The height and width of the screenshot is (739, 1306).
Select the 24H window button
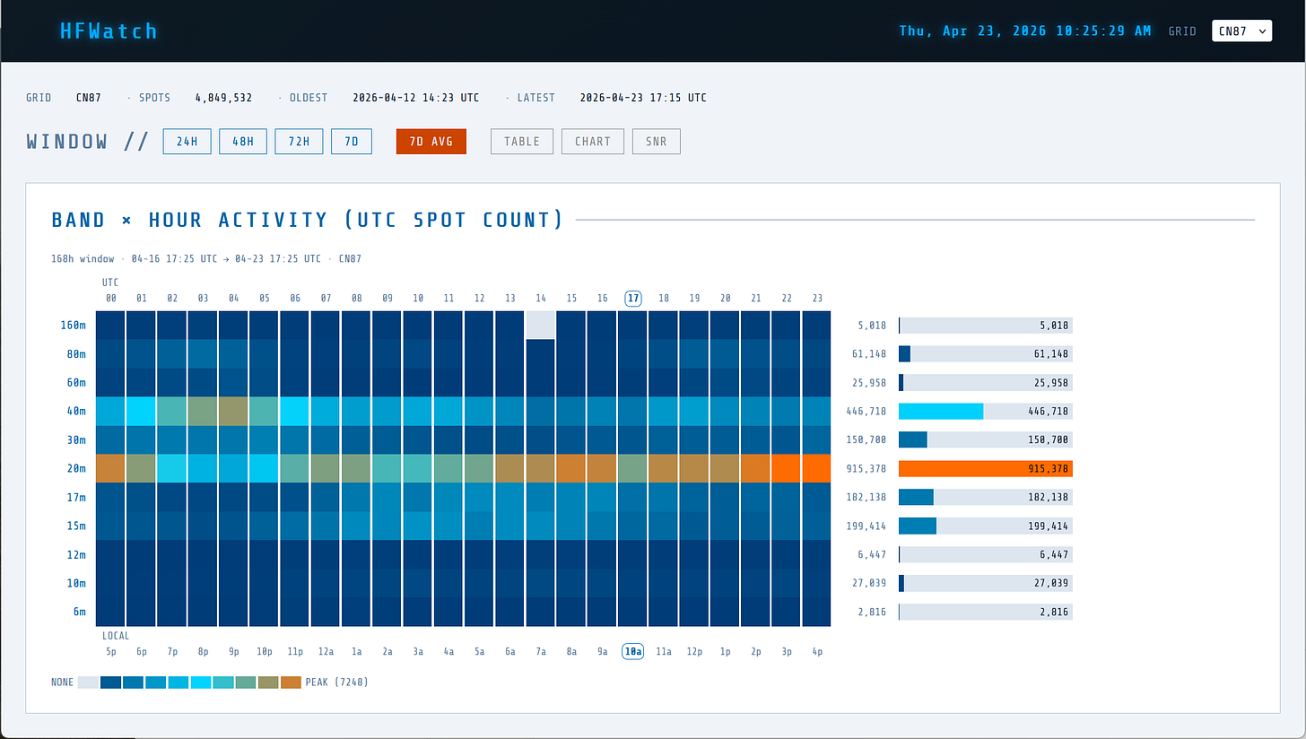187,141
